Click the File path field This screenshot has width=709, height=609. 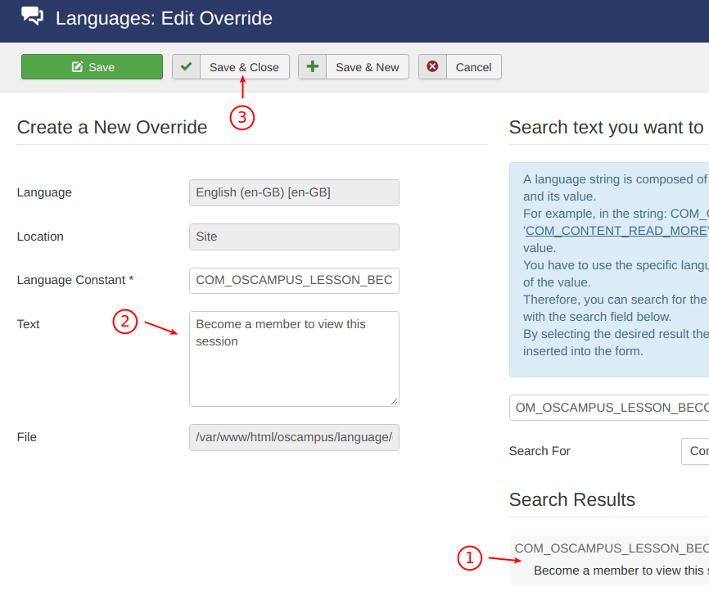pyautogui.click(x=294, y=437)
